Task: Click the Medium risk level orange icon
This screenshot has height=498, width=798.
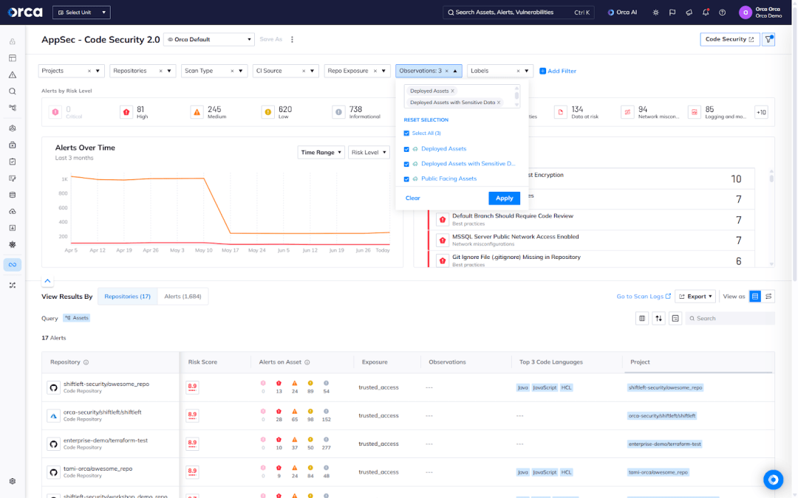Action: 197,112
